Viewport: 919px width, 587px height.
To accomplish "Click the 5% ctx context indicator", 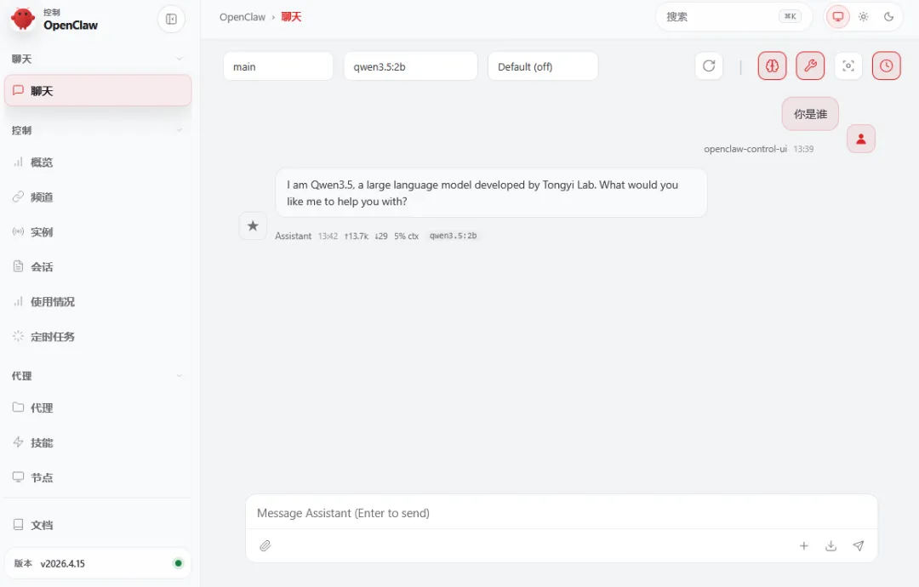I will (406, 237).
